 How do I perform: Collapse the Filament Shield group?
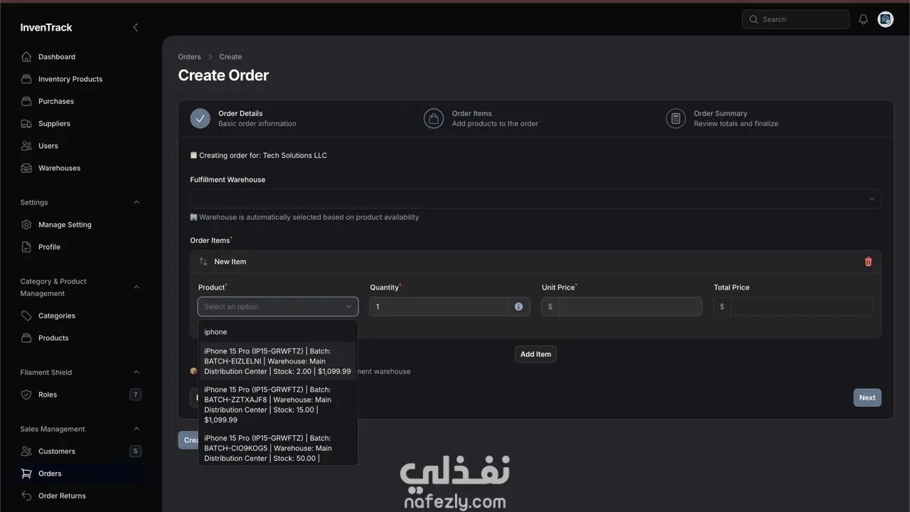(136, 373)
